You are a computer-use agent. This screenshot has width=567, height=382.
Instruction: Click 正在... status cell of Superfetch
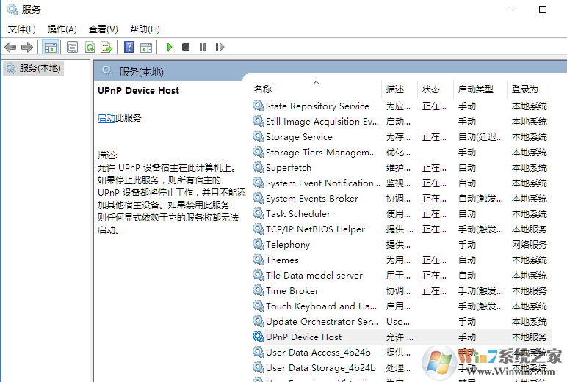pyautogui.click(x=434, y=168)
